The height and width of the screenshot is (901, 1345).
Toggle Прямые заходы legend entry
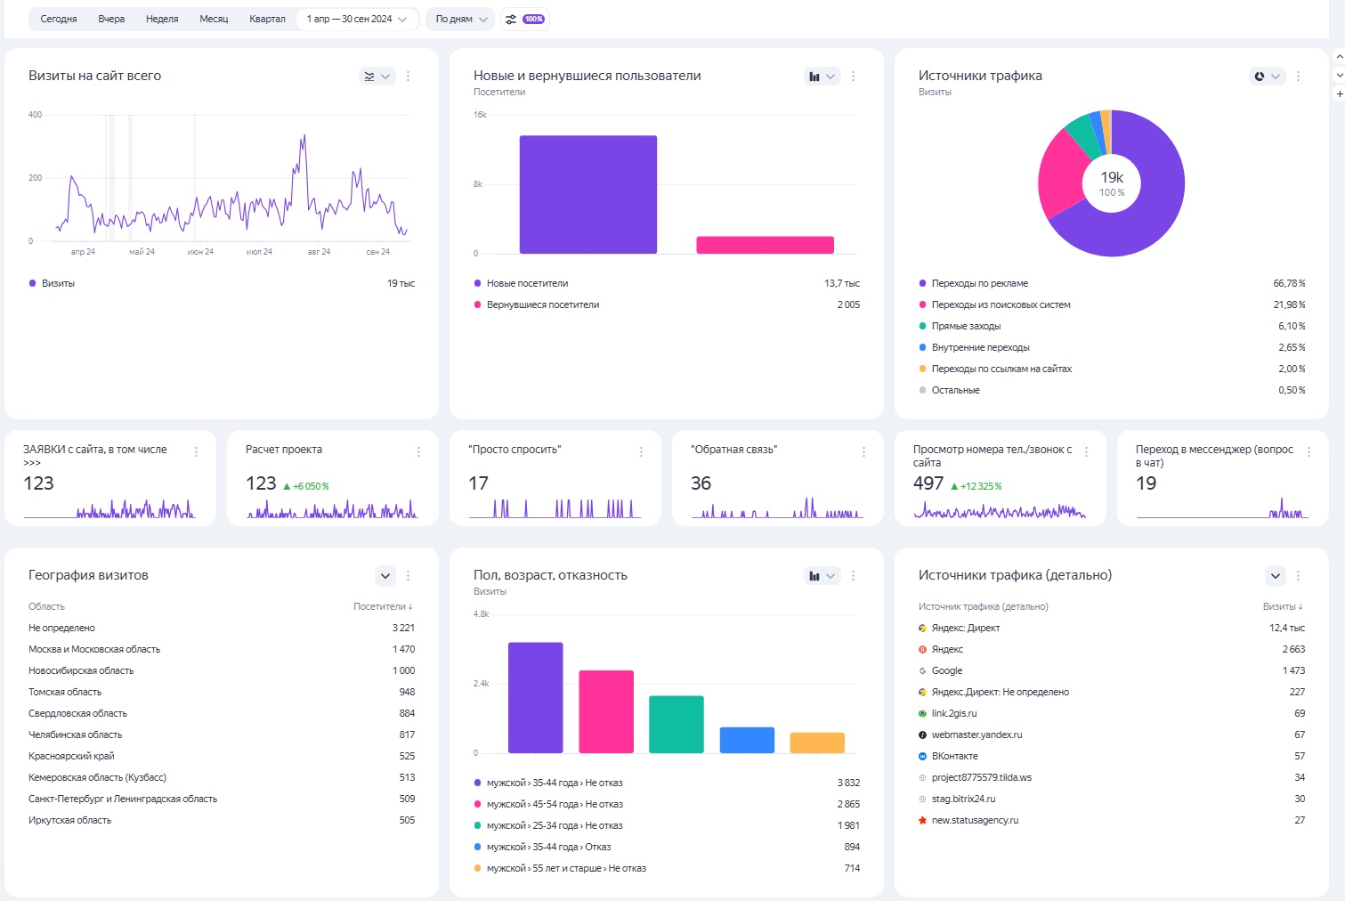960,327
